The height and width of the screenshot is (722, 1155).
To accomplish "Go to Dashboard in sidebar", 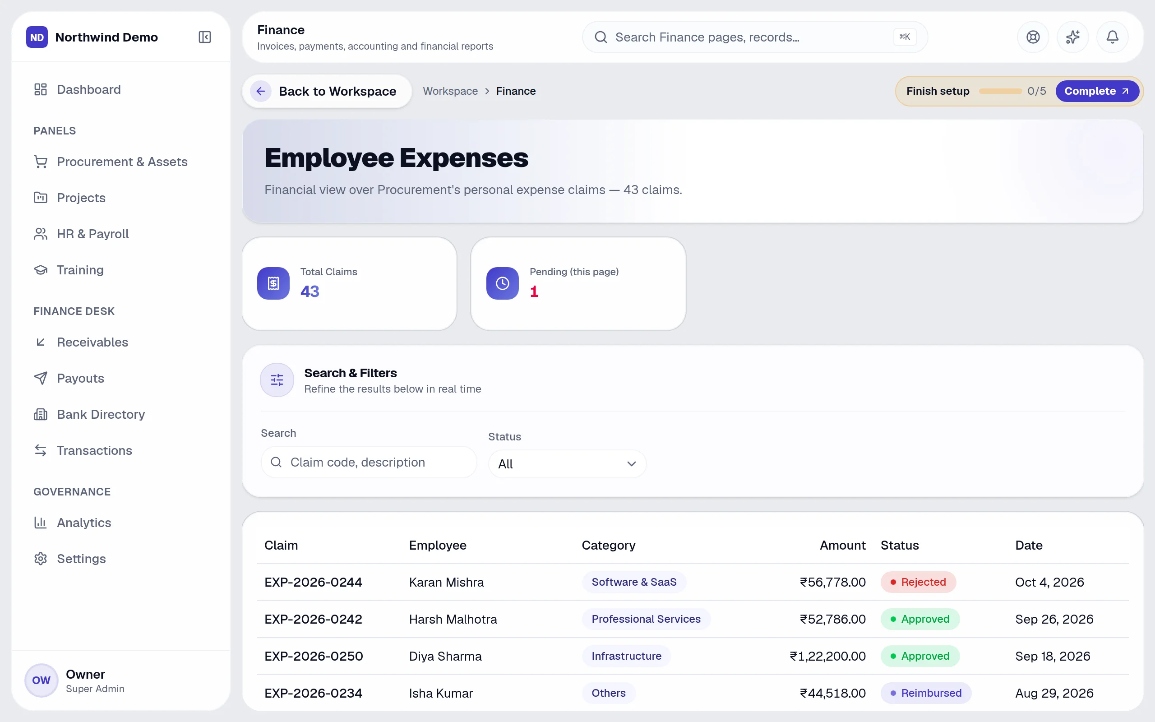I will point(88,90).
